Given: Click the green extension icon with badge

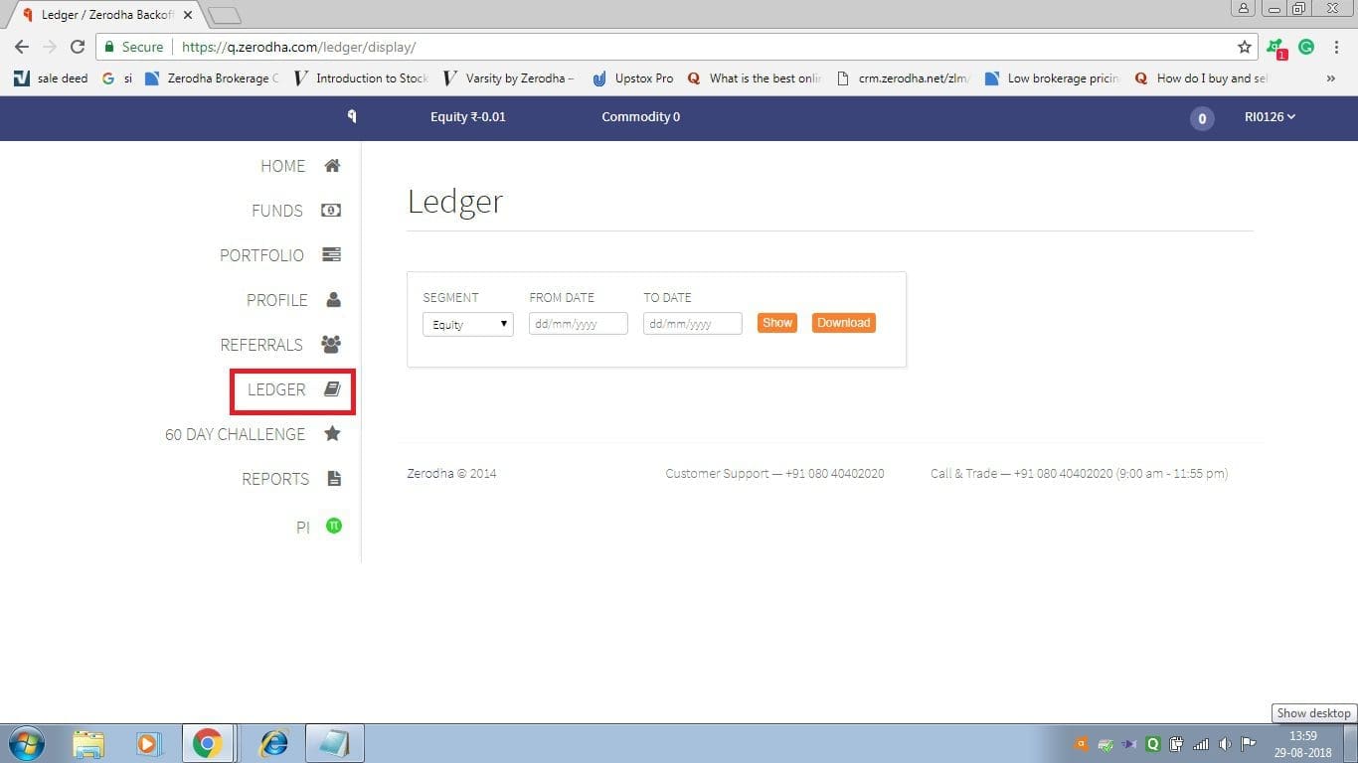Looking at the screenshot, I should coord(1275,47).
